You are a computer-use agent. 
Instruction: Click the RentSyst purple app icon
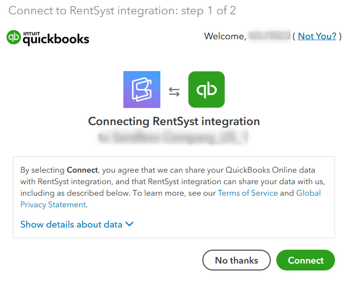(x=142, y=90)
